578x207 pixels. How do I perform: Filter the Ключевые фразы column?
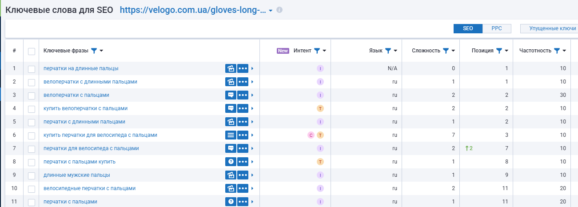point(94,51)
